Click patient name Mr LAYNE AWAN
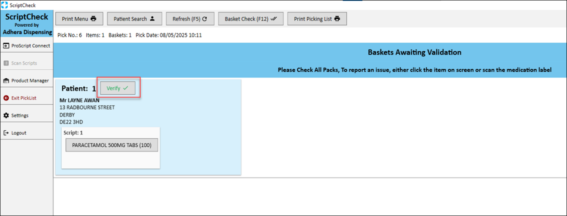The height and width of the screenshot is (216, 567). coord(79,101)
